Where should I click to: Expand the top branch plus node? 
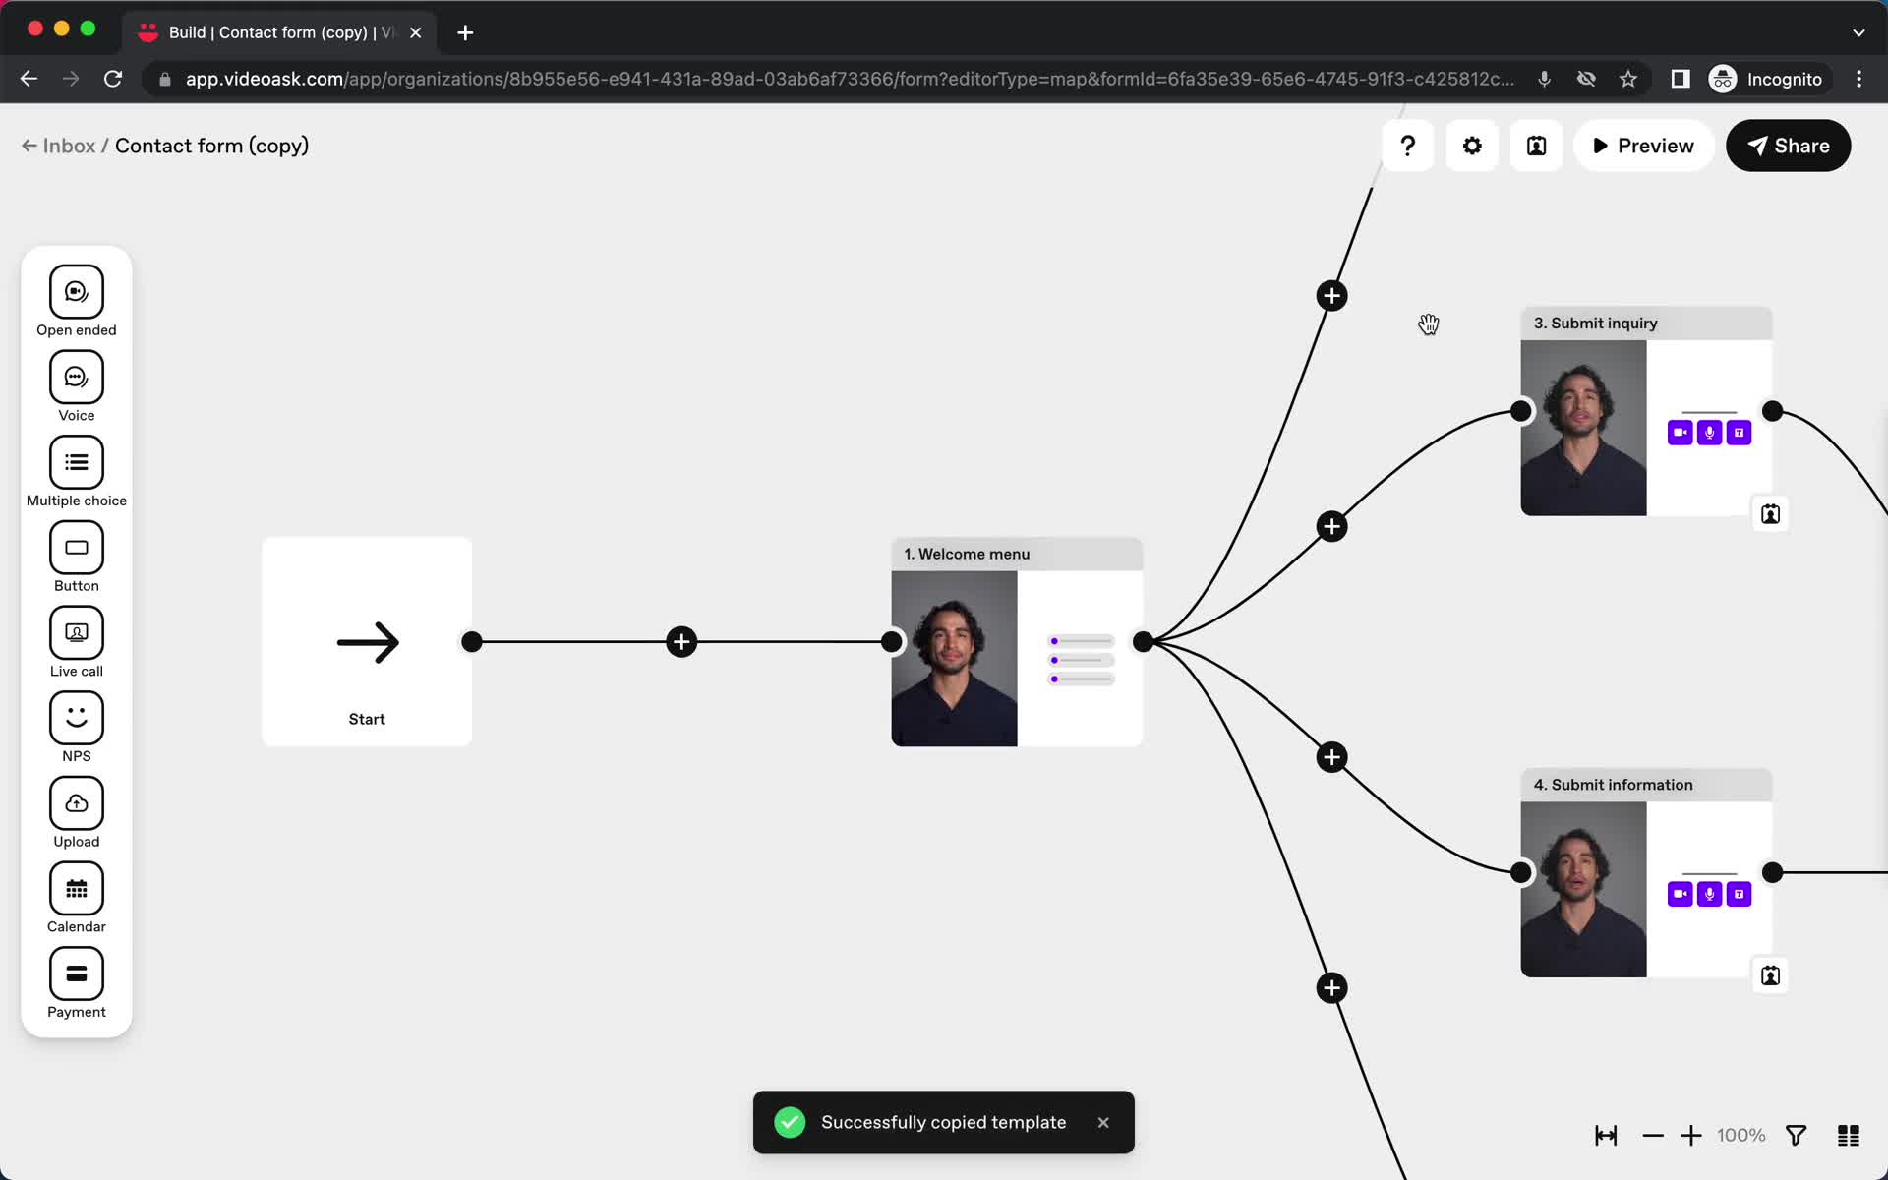(x=1329, y=295)
